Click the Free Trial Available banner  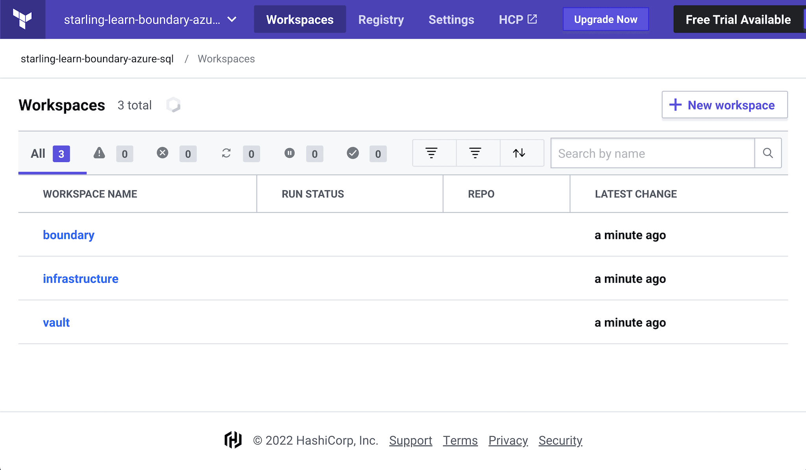(738, 19)
